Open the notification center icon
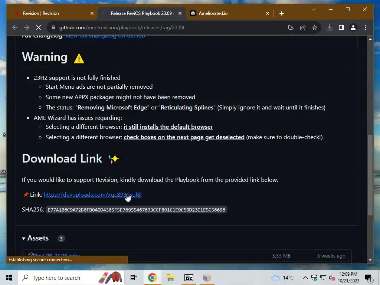Viewport: 380px width, 285px height. click(368, 278)
